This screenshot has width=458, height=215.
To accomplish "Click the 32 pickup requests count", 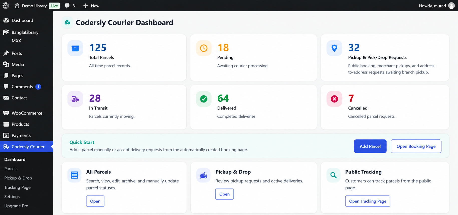I will [x=354, y=47].
